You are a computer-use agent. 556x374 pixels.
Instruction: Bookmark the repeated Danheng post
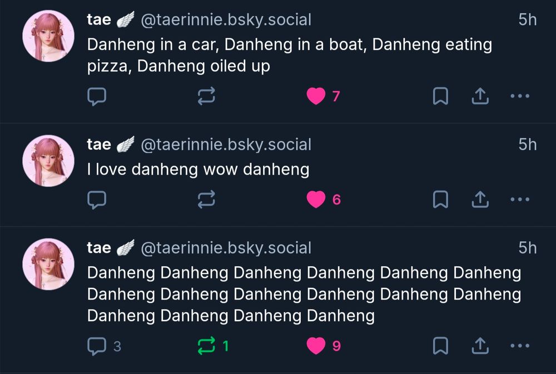tap(440, 346)
